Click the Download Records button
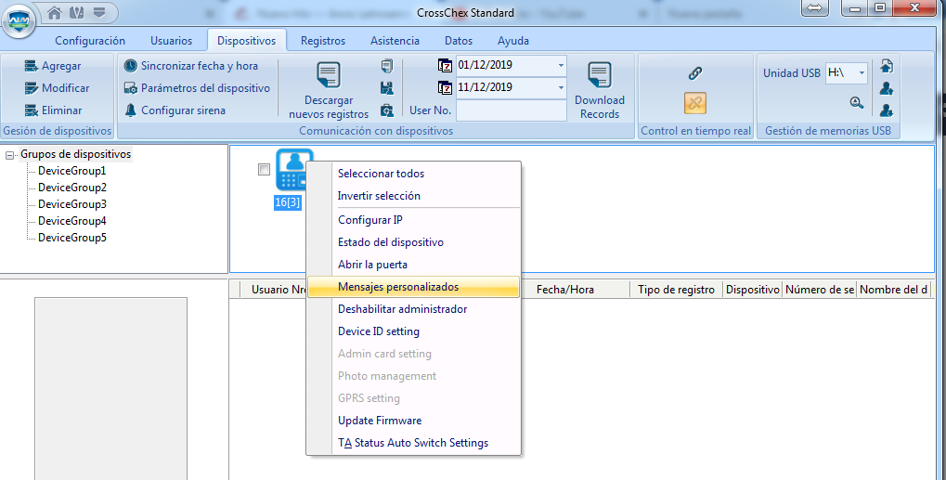Viewport: 946px width, 480px height. 599,90
